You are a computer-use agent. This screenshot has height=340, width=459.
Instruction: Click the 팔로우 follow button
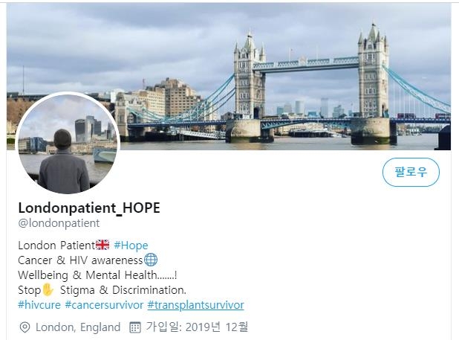[411, 172]
